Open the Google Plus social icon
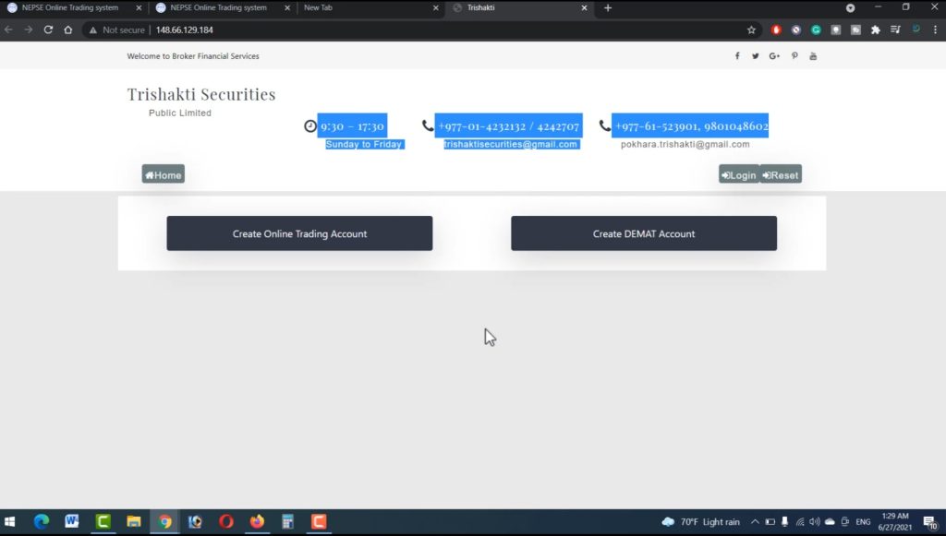Viewport: 946px width, 536px height. tap(774, 56)
